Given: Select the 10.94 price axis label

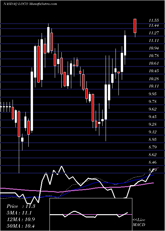Looking at the screenshot, I should coord(153,48).
